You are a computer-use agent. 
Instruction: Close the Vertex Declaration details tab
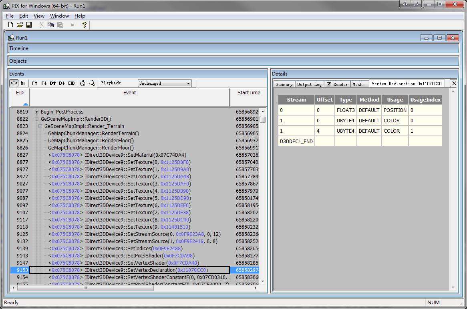coord(453,83)
